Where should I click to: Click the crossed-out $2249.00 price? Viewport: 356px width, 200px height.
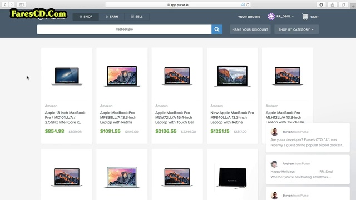189,132
